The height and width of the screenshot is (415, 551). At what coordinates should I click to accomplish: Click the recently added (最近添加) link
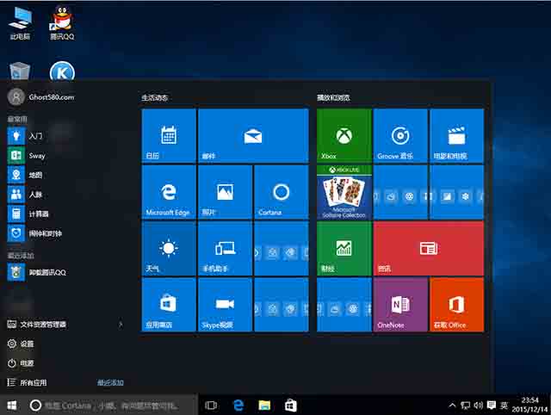coord(110,382)
